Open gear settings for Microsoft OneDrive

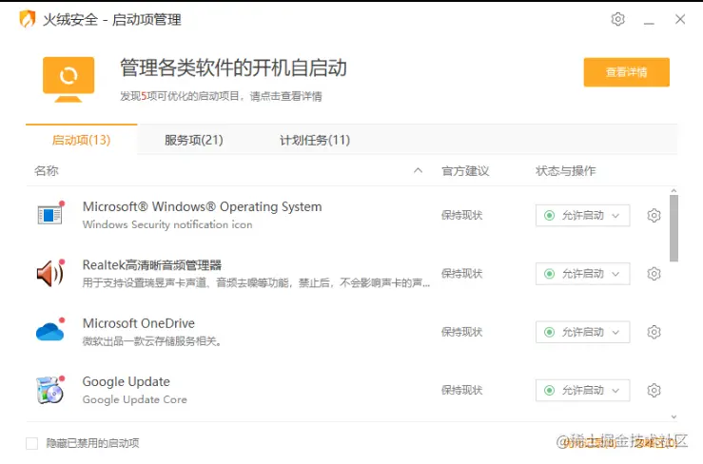[654, 332]
